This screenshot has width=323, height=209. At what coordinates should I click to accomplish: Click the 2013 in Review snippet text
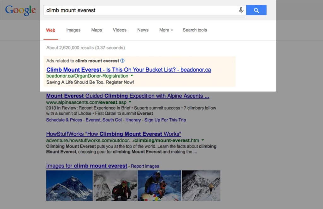[131, 111]
